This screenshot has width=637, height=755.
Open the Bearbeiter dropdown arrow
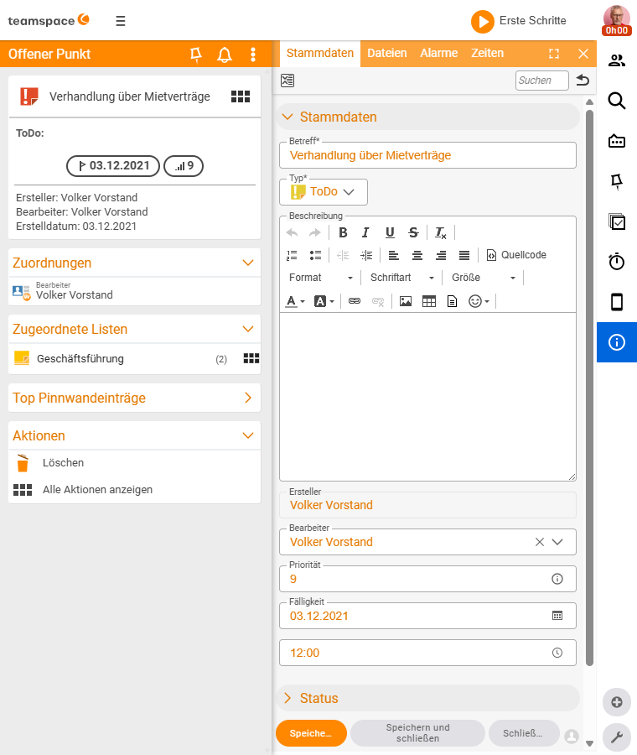point(557,542)
